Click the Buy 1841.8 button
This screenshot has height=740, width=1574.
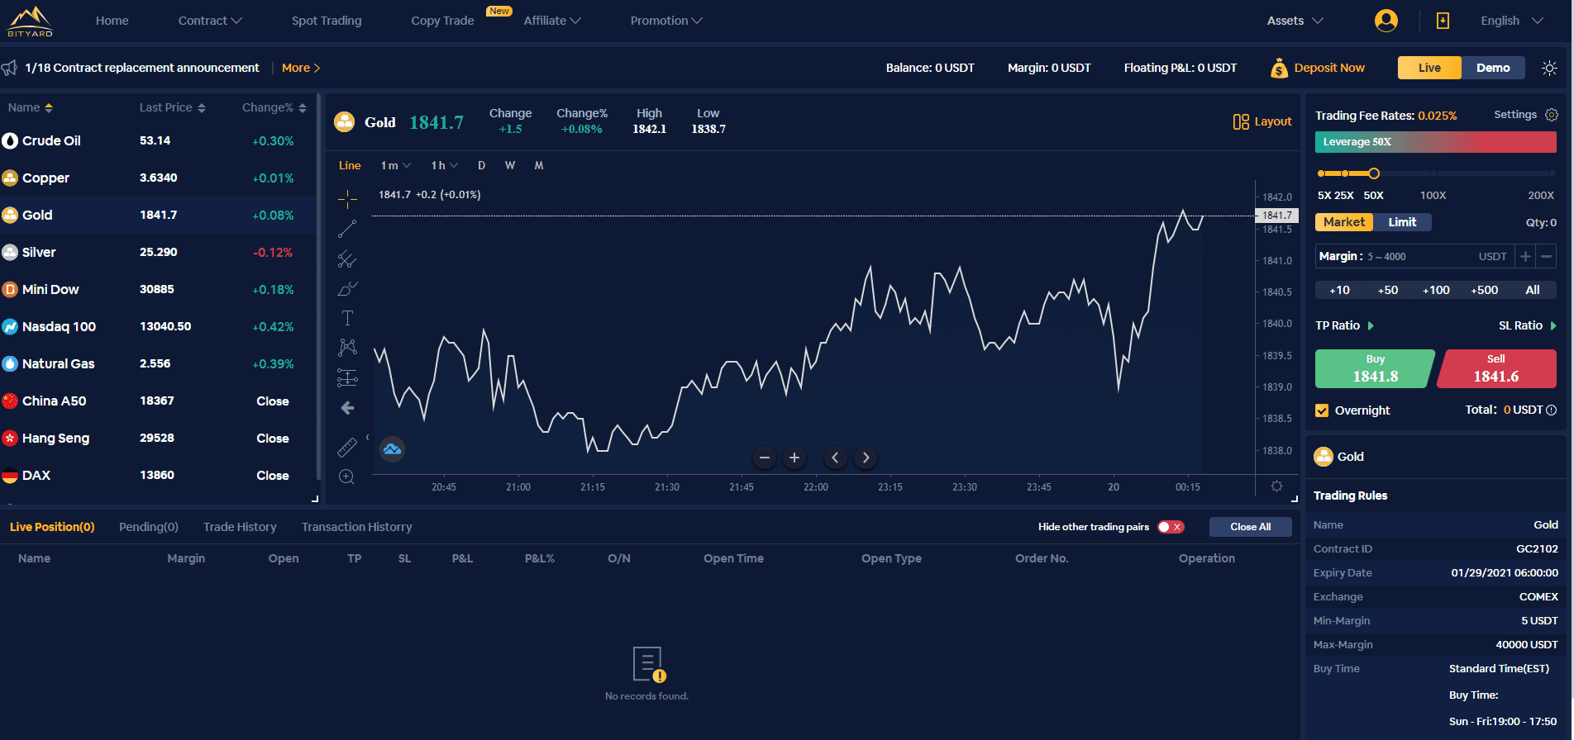pos(1374,368)
